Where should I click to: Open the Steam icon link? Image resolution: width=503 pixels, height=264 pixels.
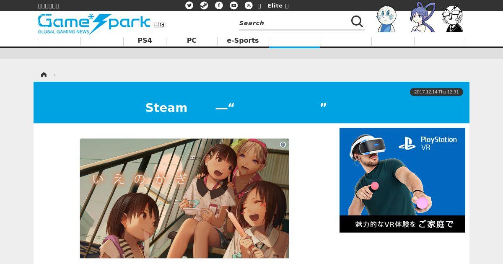pos(204,5)
